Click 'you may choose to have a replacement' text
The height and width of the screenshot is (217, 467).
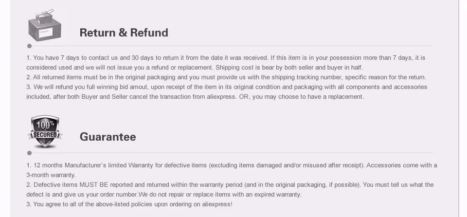coord(308,97)
